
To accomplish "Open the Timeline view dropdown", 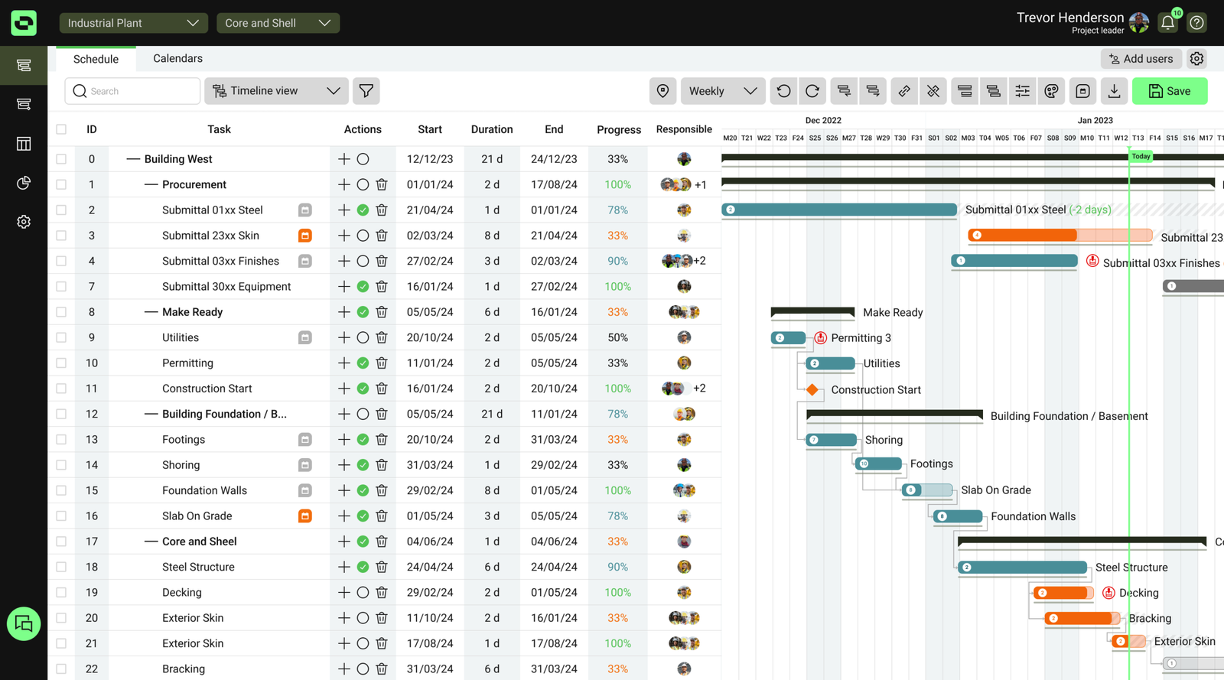I will (276, 91).
